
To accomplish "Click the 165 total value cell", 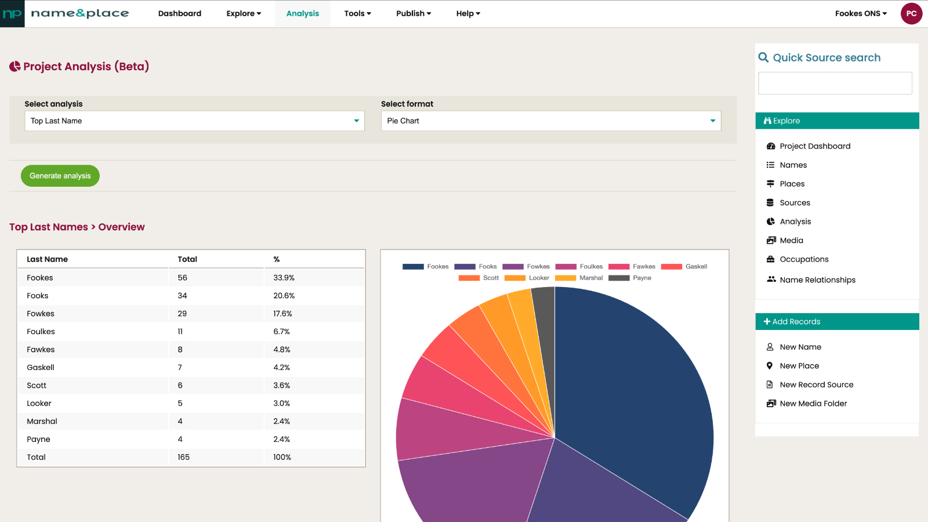I will tap(183, 457).
